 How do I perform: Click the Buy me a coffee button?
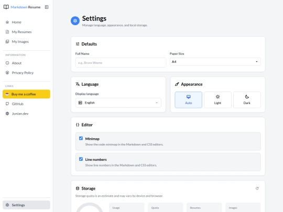(26, 94)
